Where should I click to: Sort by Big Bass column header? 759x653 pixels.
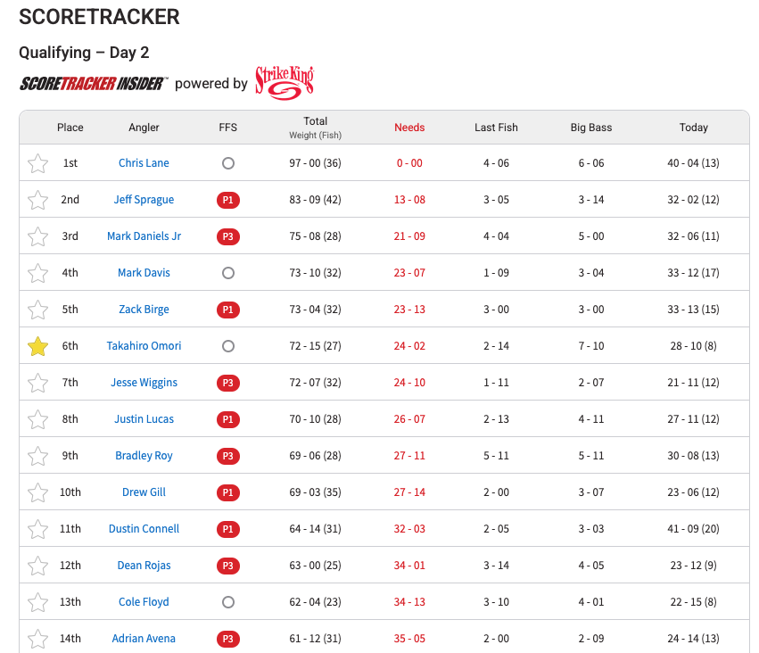(591, 128)
